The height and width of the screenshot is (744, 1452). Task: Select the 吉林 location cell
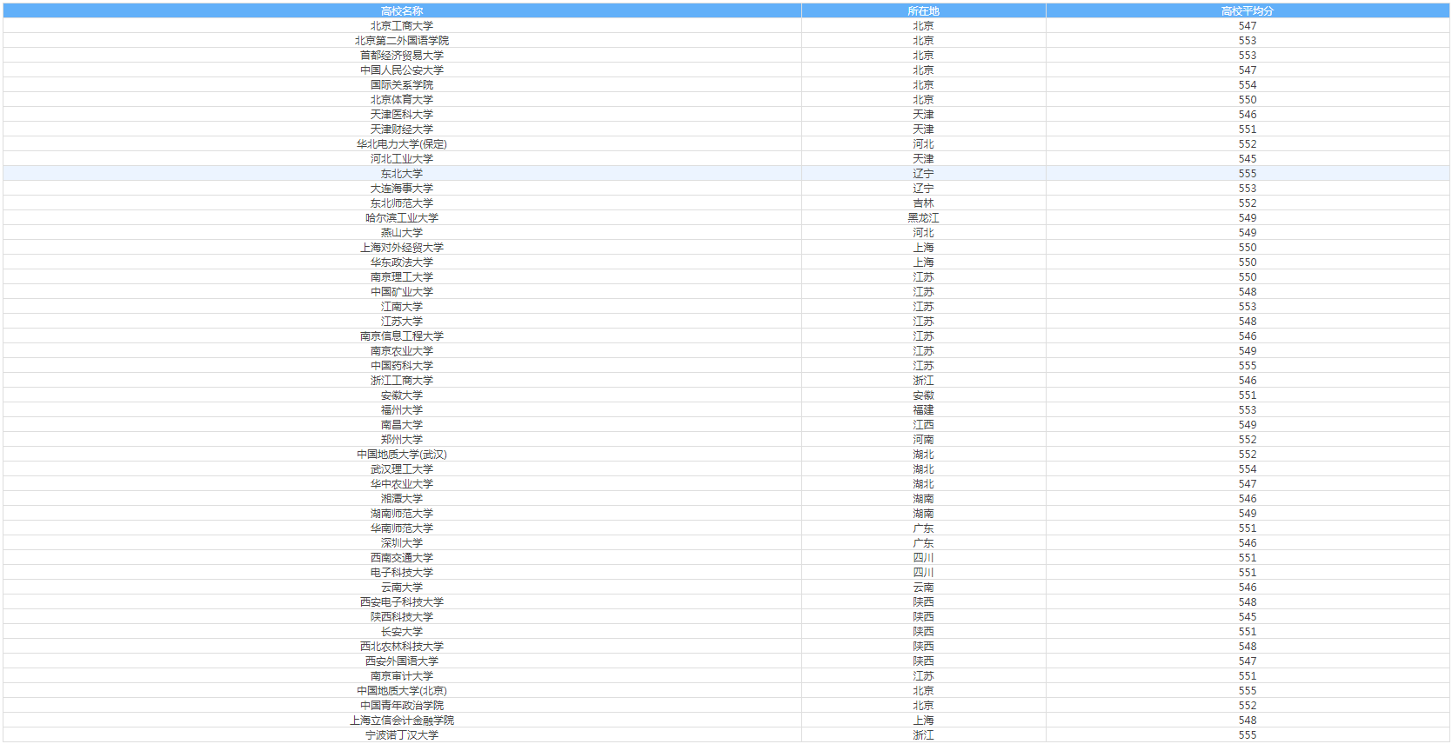(923, 203)
